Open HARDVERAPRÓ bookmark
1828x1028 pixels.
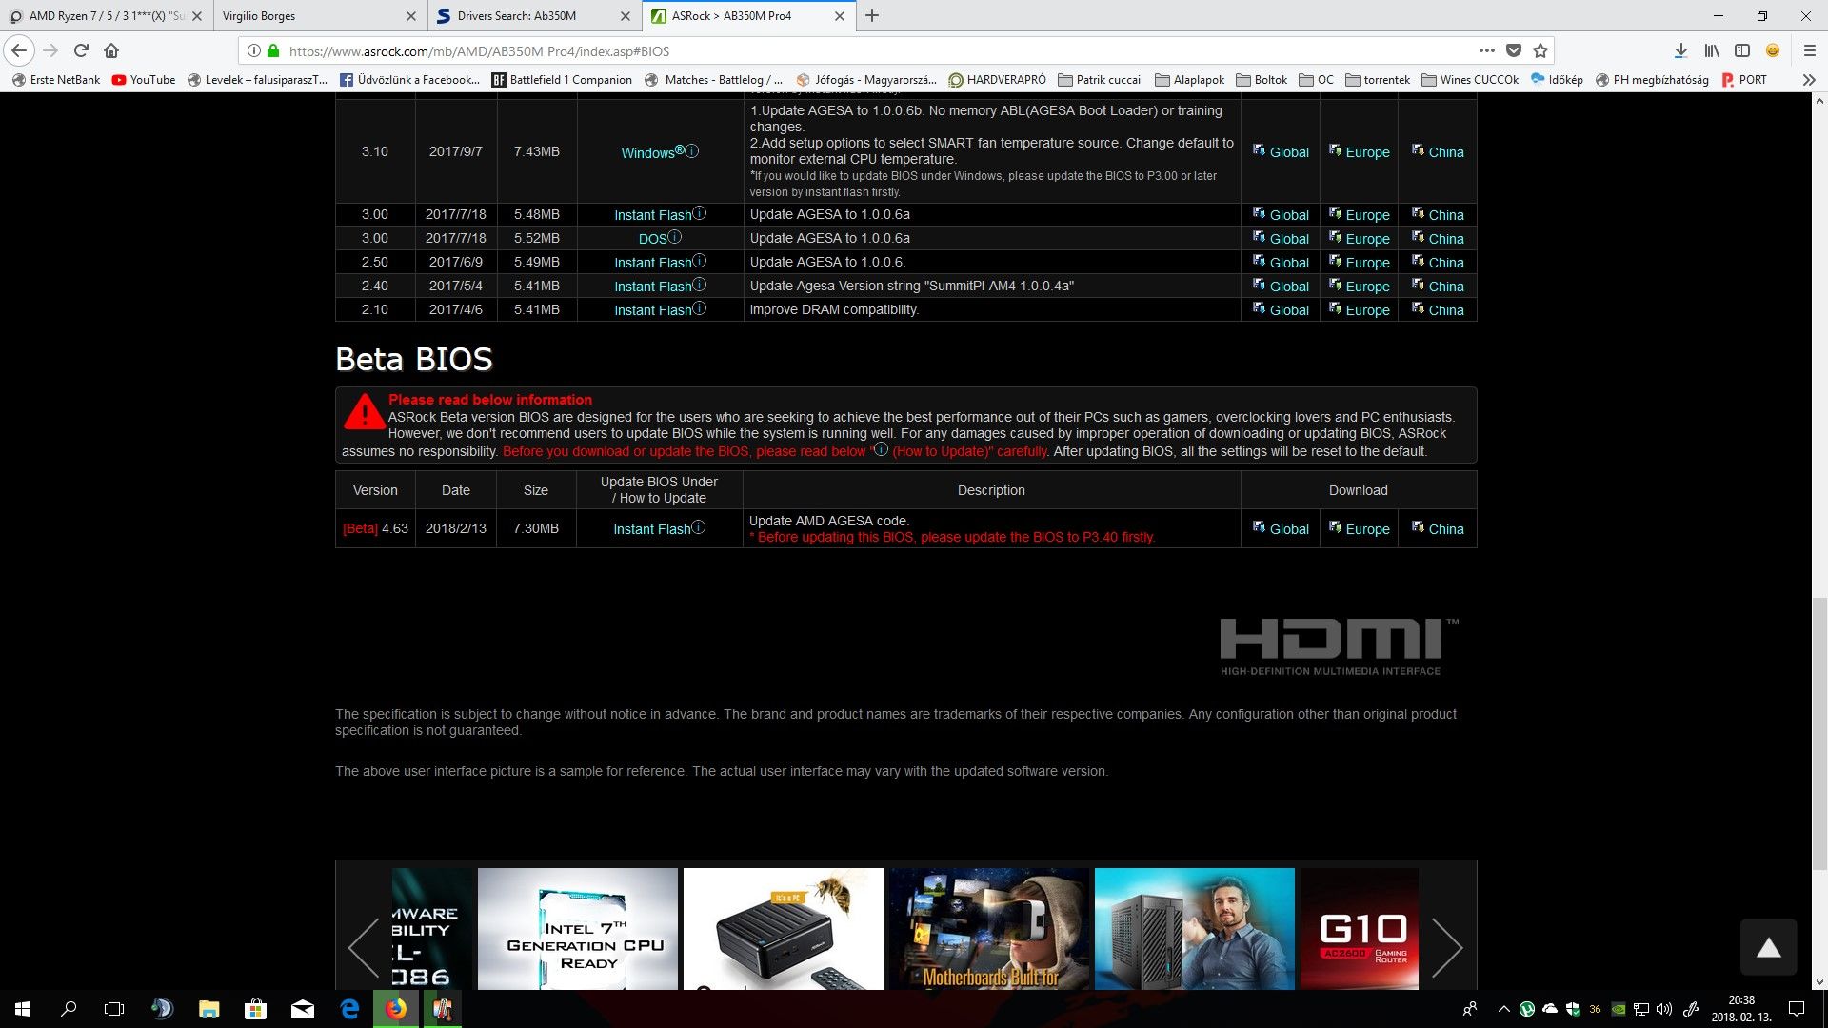tap(997, 80)
